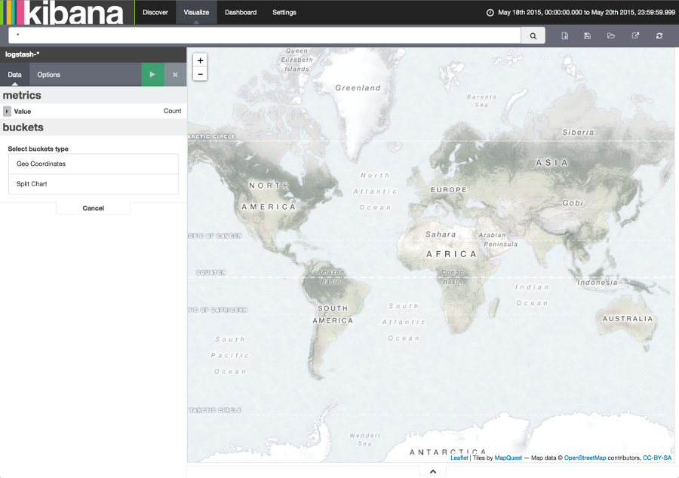Expand the panel below the map
679x478 pixels.
pyautogui.click(x=432, y=470)
